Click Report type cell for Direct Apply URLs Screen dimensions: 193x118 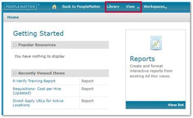point(87,101)
